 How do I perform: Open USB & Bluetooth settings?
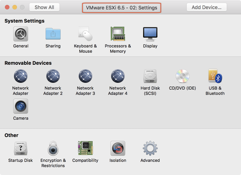(x=215, y=76)
